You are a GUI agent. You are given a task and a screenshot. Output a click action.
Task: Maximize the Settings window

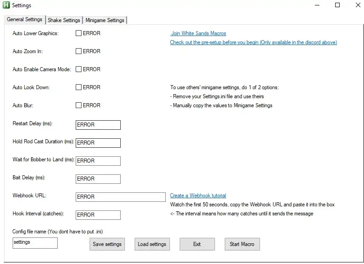(337, 5)
